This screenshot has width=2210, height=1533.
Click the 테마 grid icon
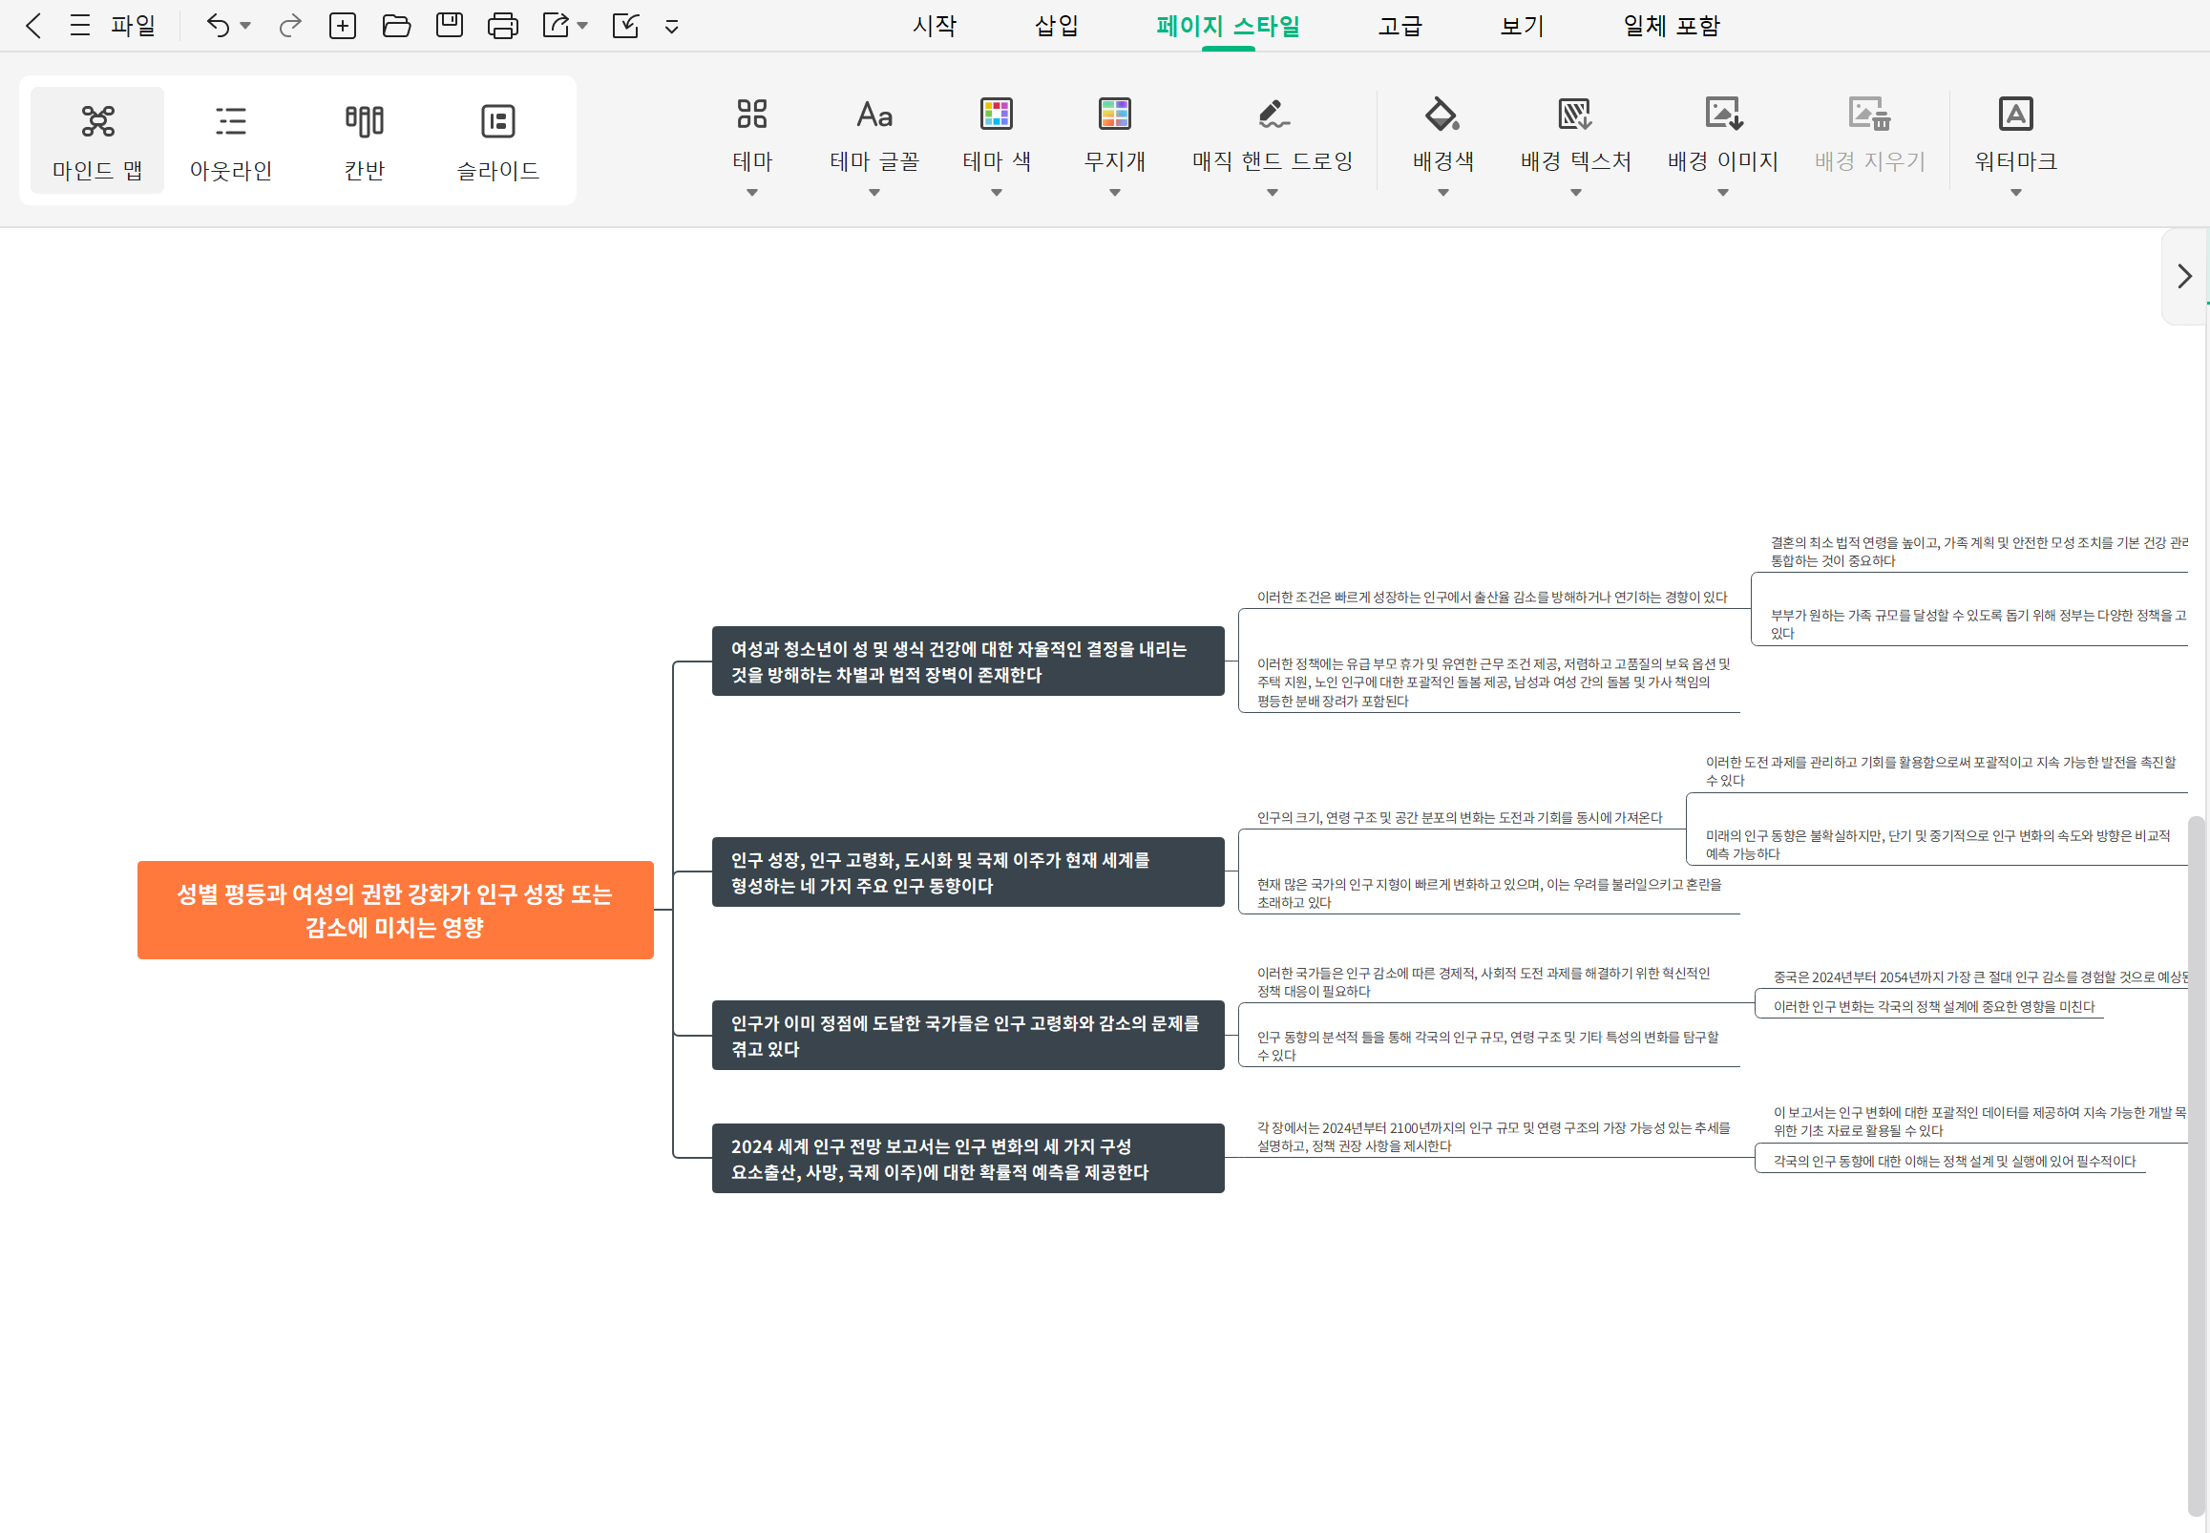(x=752, y=115)
